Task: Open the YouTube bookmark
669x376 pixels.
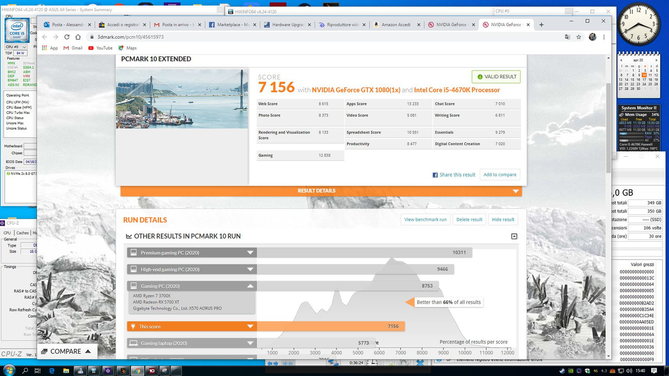Action: click(x=100, y=48)
